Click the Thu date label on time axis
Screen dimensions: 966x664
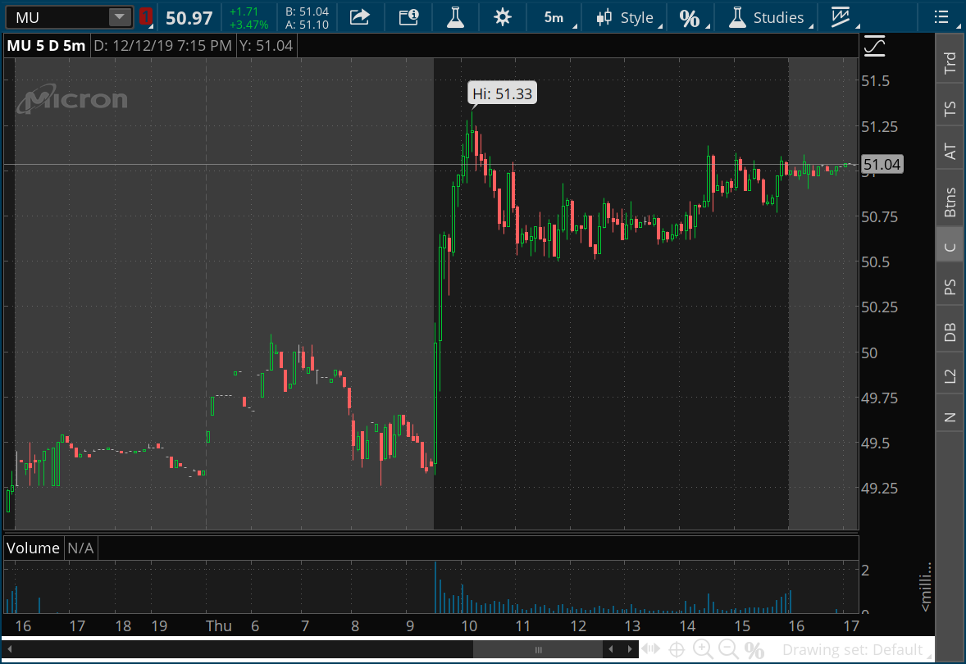click(x=219, y=625)
